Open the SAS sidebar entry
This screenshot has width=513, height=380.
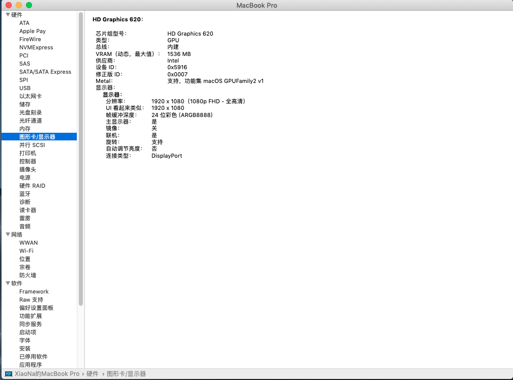coord(24,64)
